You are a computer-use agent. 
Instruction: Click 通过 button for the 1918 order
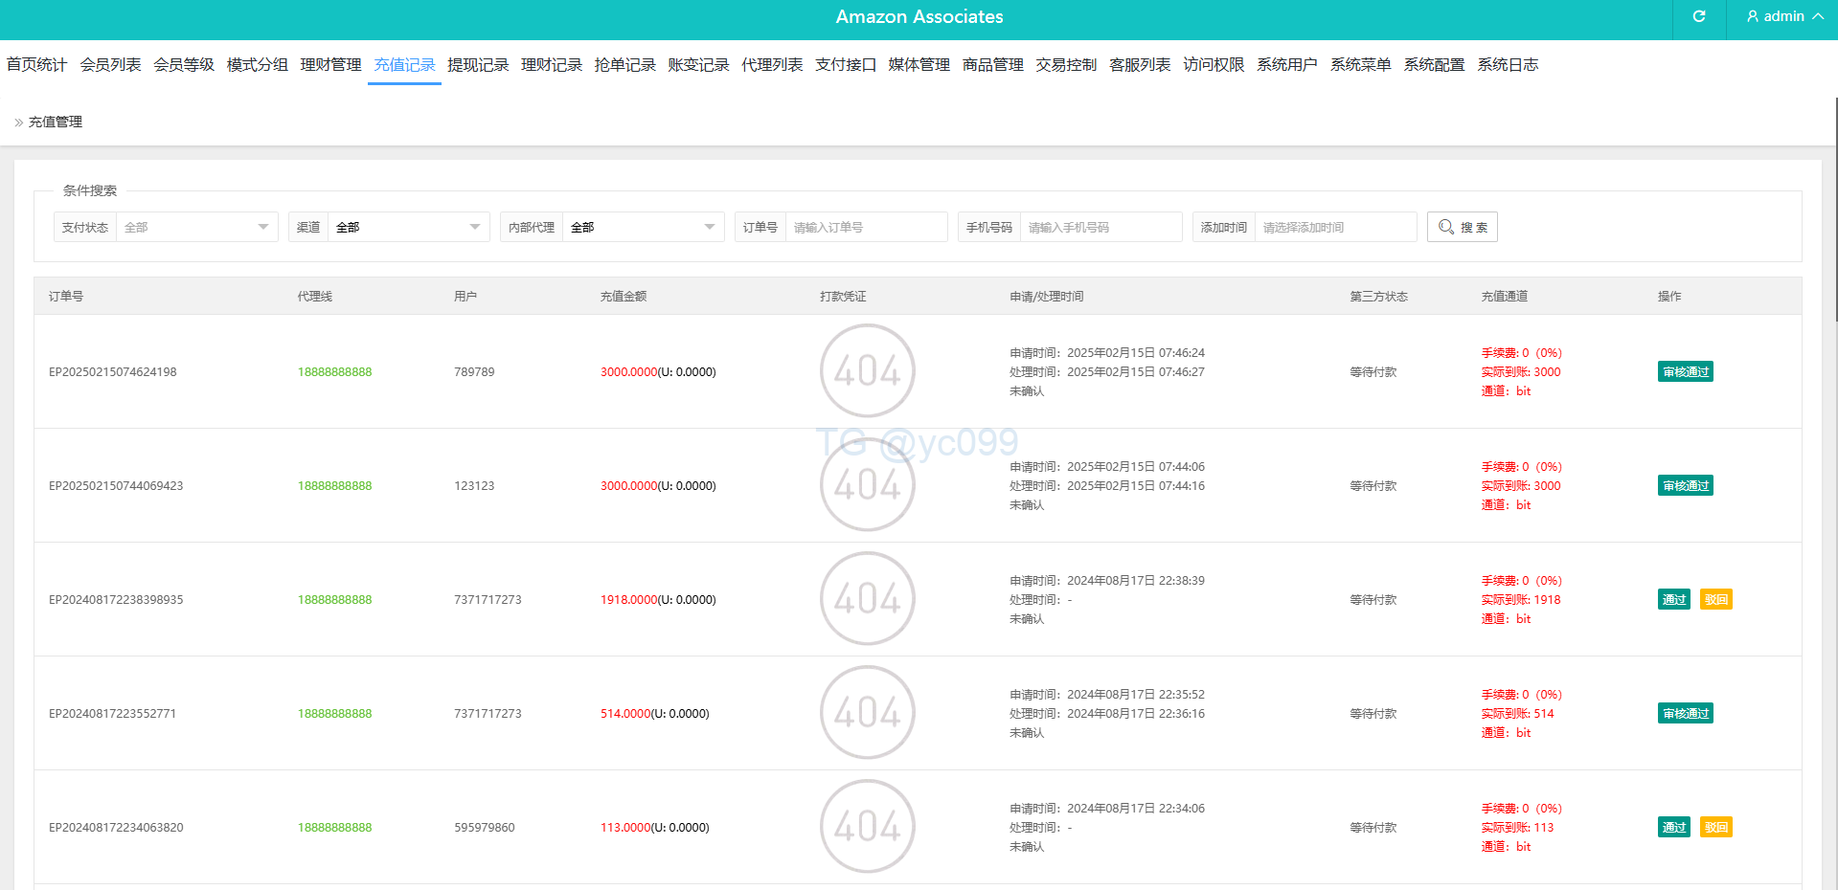pyautogui.click(x=1673, y=600)
